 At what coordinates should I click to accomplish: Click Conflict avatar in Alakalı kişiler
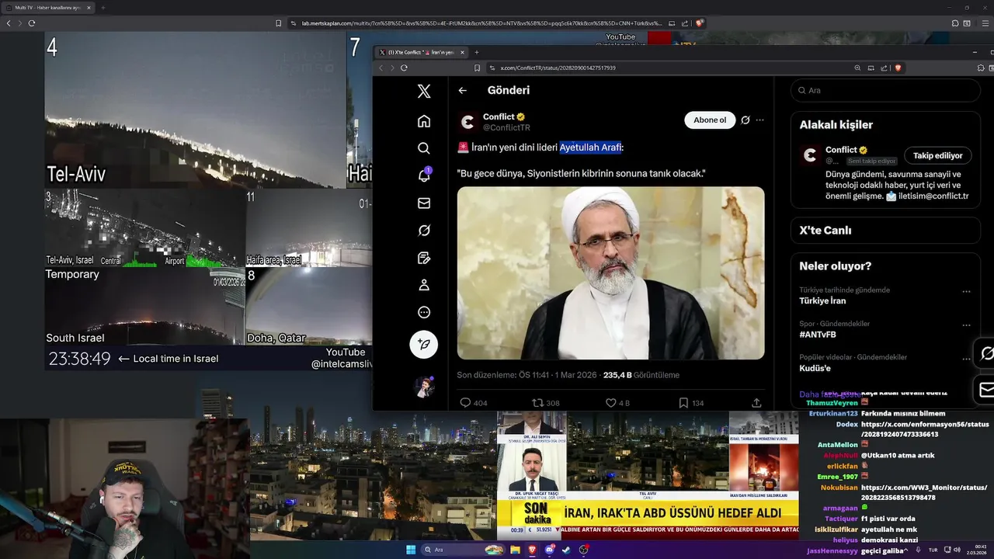(810, 155)
